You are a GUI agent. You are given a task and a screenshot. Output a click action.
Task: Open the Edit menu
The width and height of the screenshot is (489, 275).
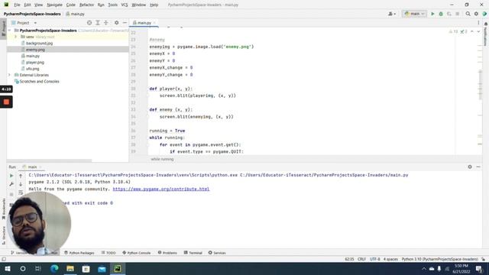click(28, 5)
